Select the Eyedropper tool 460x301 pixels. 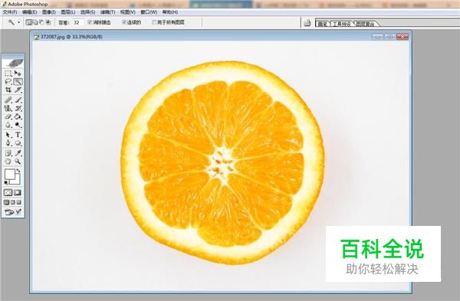[x=18, y=152]
